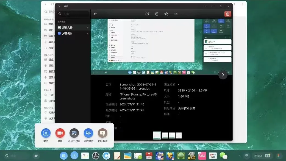The image size is (286, 161).
Task: Click the Gallery title bar icon beside 相册
Action: [59, 6]
